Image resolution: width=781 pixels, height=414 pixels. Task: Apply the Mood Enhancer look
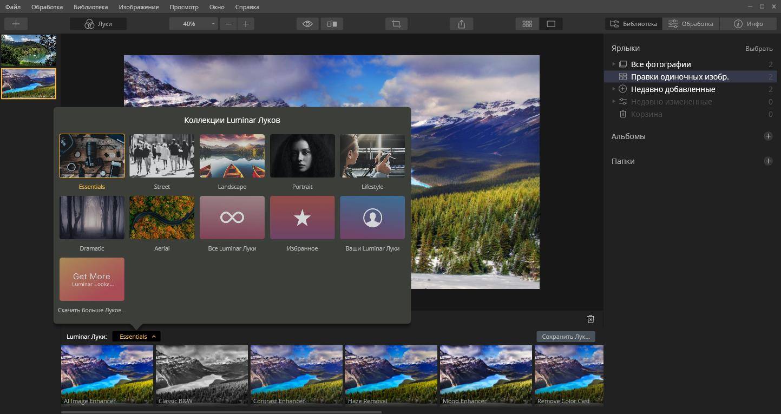coord(486,375)
